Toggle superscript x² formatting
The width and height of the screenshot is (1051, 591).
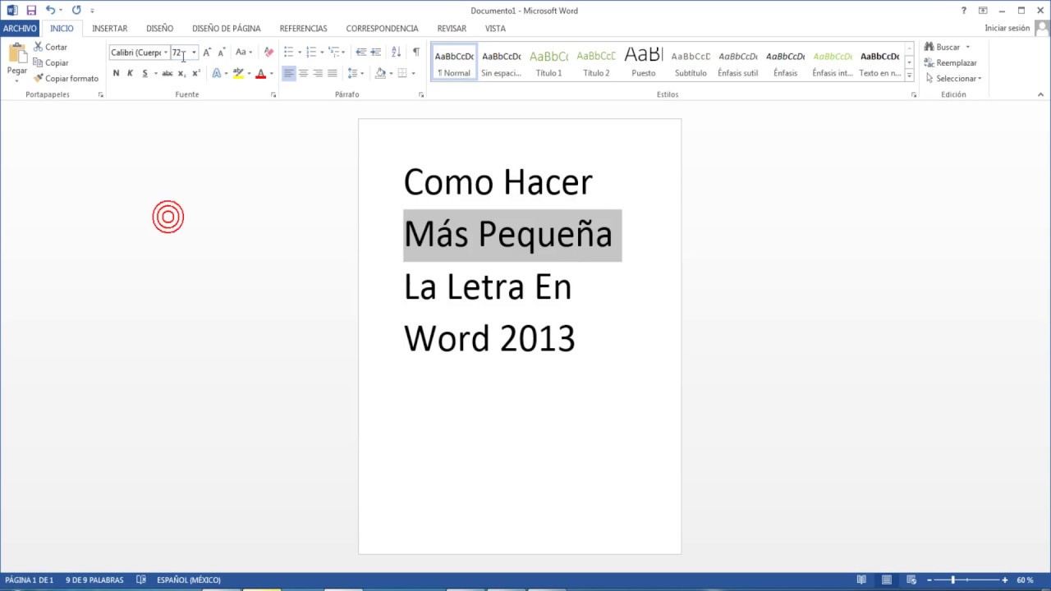point(195,74)
